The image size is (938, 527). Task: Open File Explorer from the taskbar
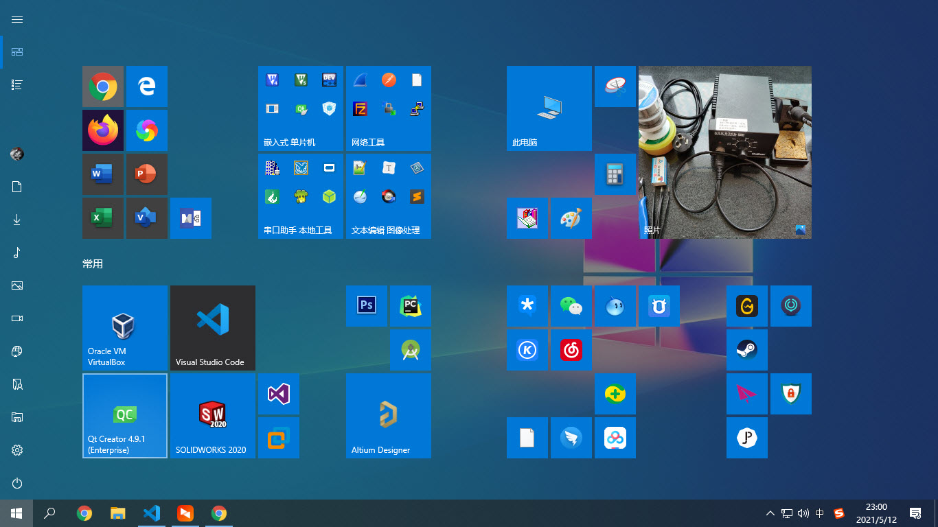(118, 513)
